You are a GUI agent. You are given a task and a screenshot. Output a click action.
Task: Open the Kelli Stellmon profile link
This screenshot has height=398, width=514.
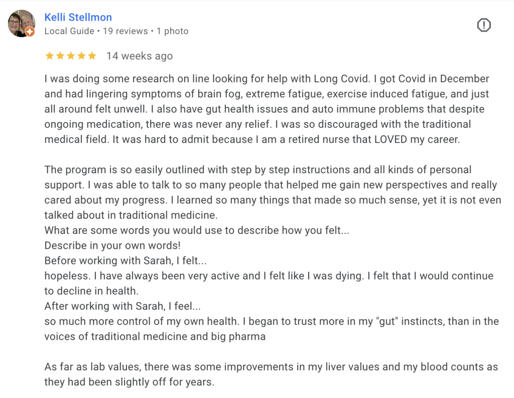[x=78, y=17]
